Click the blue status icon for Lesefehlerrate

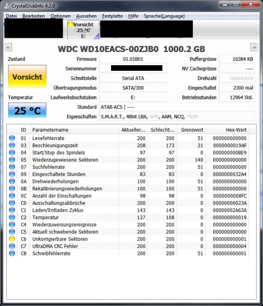12,138
